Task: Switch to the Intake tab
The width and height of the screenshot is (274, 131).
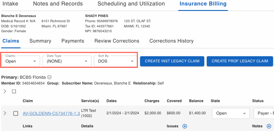Action: [x=10, y=4]
